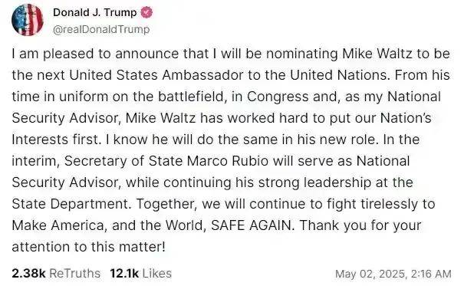View the 12.1k Likes list

(140, 273)
